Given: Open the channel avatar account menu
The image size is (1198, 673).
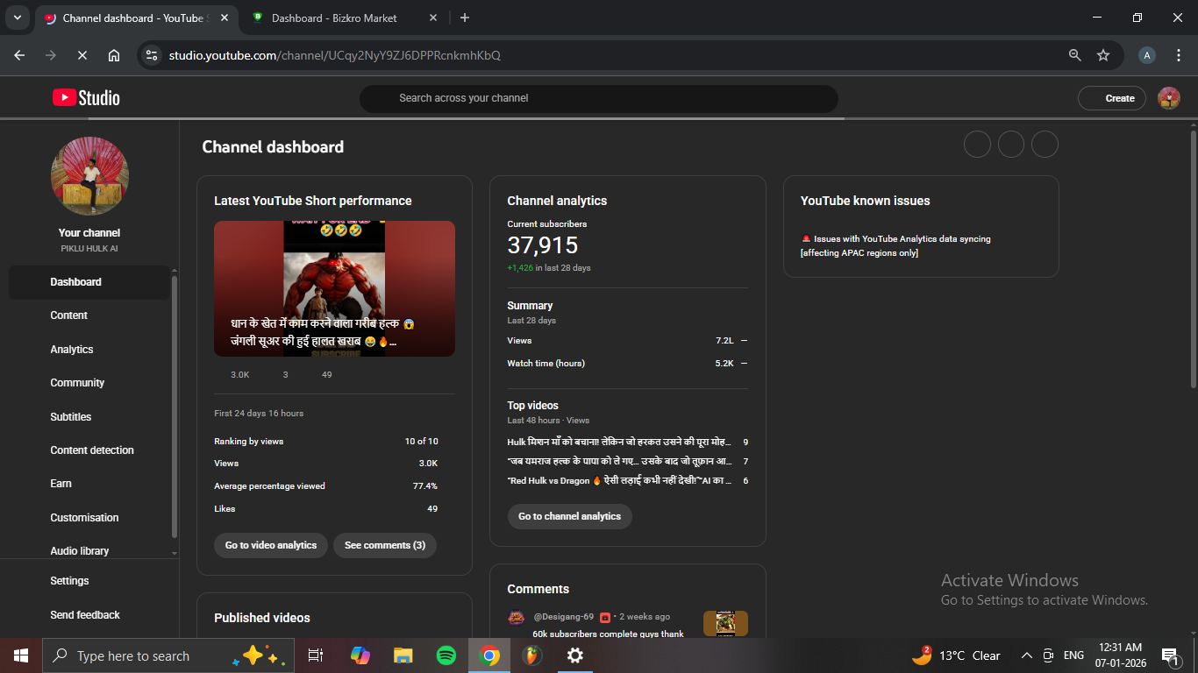Looking at the screenshot, I should [x=1168, y=98].
